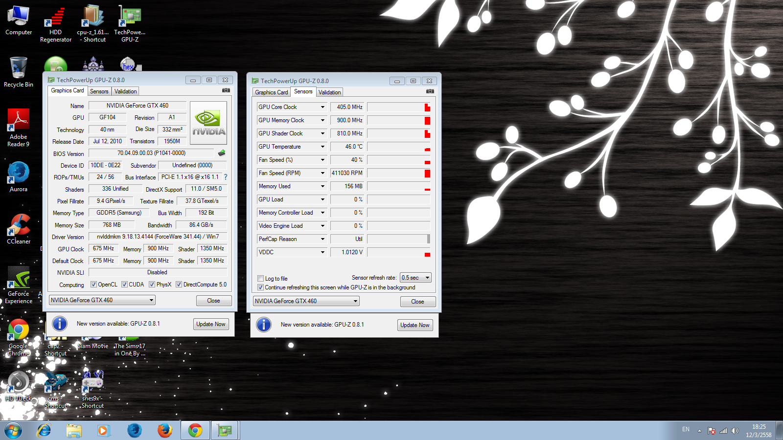
Task: Select the cms shortcut desktop icon
Action: click(x=55, y=390)
